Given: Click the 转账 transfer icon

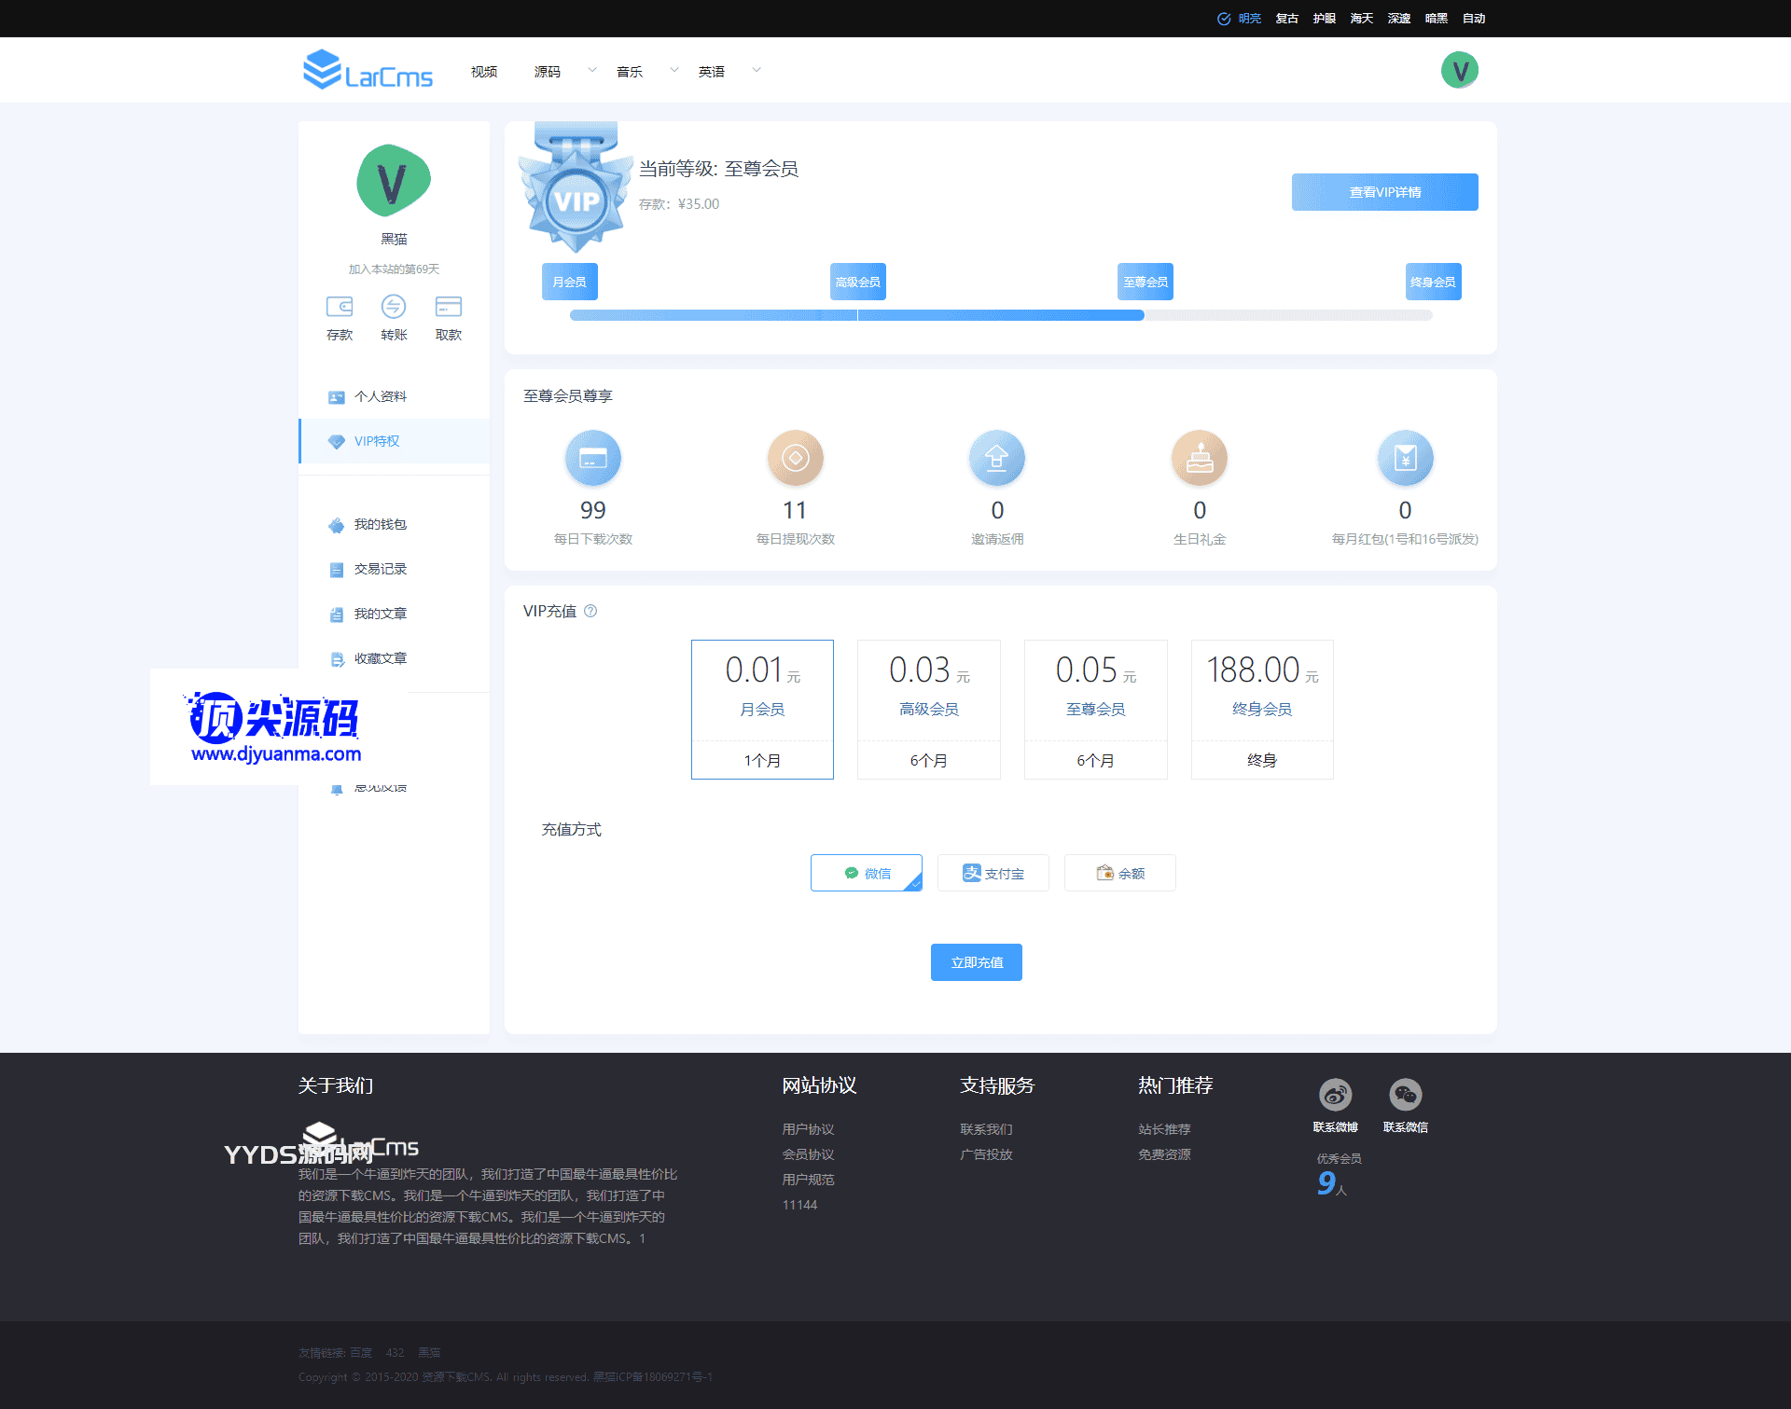Looking at the screenshot, I should pyautogui.click(x=394, y=307).
